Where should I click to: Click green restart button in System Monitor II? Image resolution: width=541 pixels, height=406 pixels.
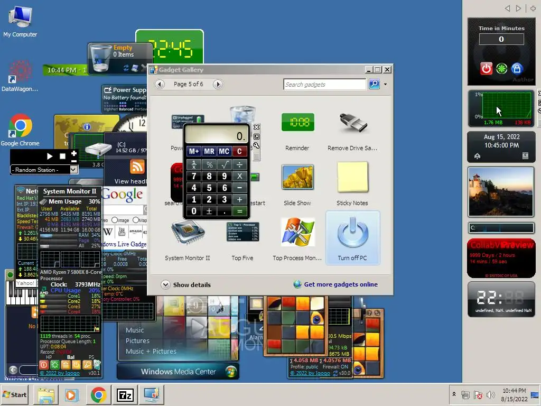tap(54, 365)
